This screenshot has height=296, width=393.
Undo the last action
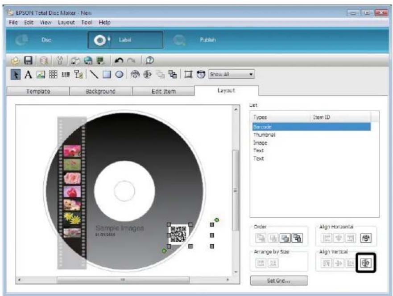[x=119, y=61]
